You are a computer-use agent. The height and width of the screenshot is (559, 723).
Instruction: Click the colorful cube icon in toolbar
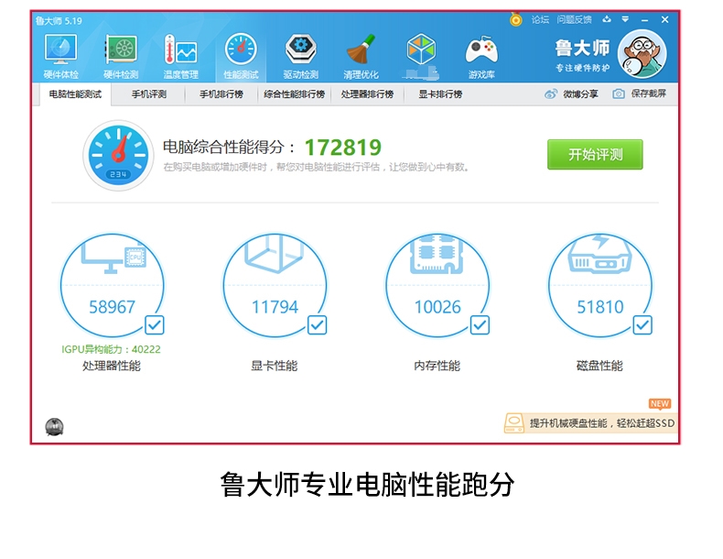(x=421, y=49)
